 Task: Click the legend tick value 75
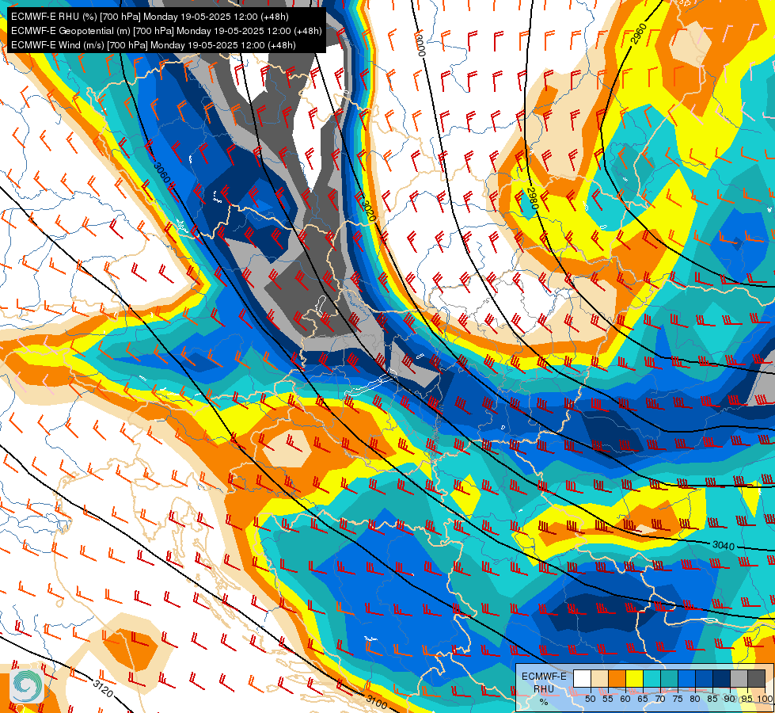coord(678,699)
